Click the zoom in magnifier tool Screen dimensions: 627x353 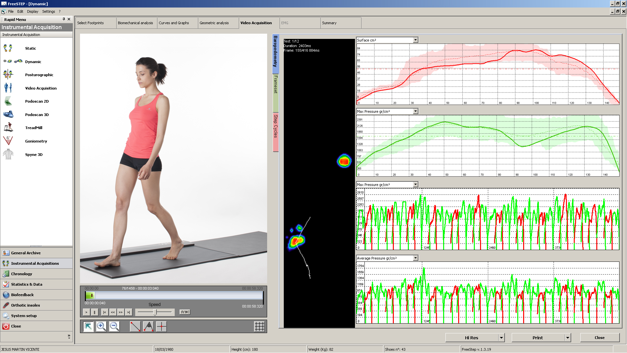click(x=101, y=327)
